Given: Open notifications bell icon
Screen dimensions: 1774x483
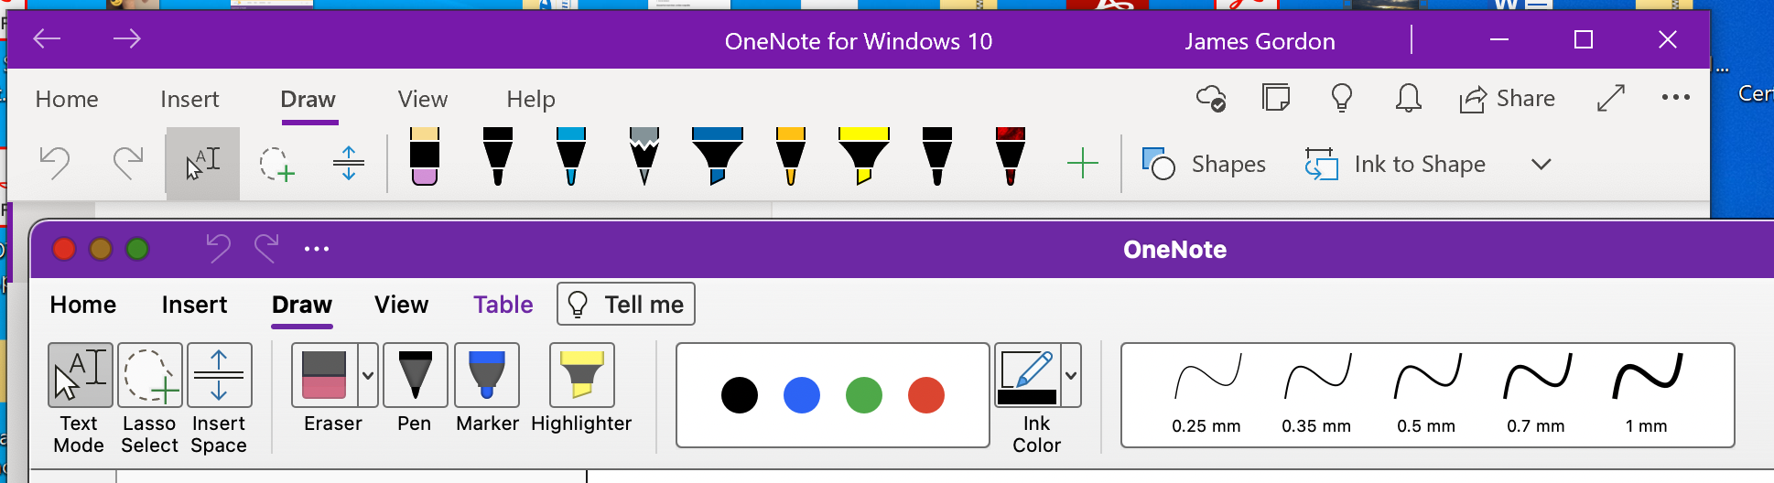Looking at the screenshot, I should (1409, 97).
